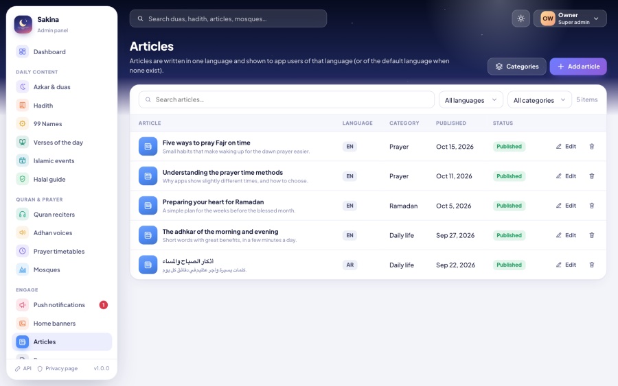Click the Verses of the day icon
The width and height of the screenshot is (618, 386).
tap(23, 142)
